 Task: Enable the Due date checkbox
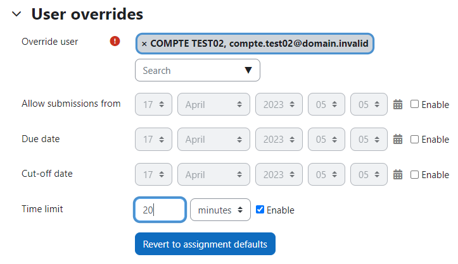414,139
